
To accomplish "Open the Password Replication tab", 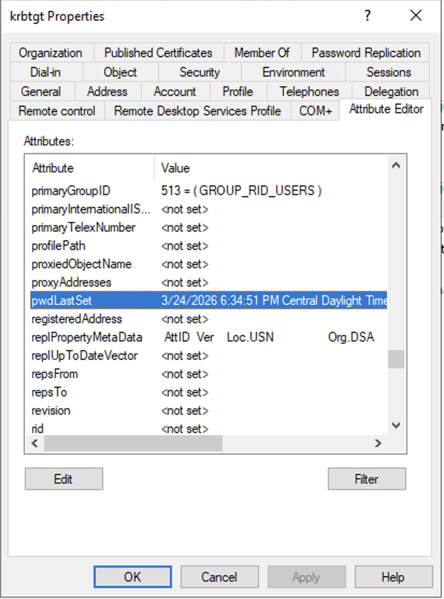I will pos(366,53).
